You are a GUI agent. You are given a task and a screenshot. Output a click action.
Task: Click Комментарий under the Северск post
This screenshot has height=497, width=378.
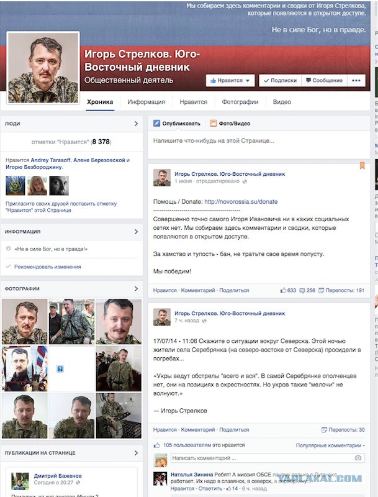[198, 430]
